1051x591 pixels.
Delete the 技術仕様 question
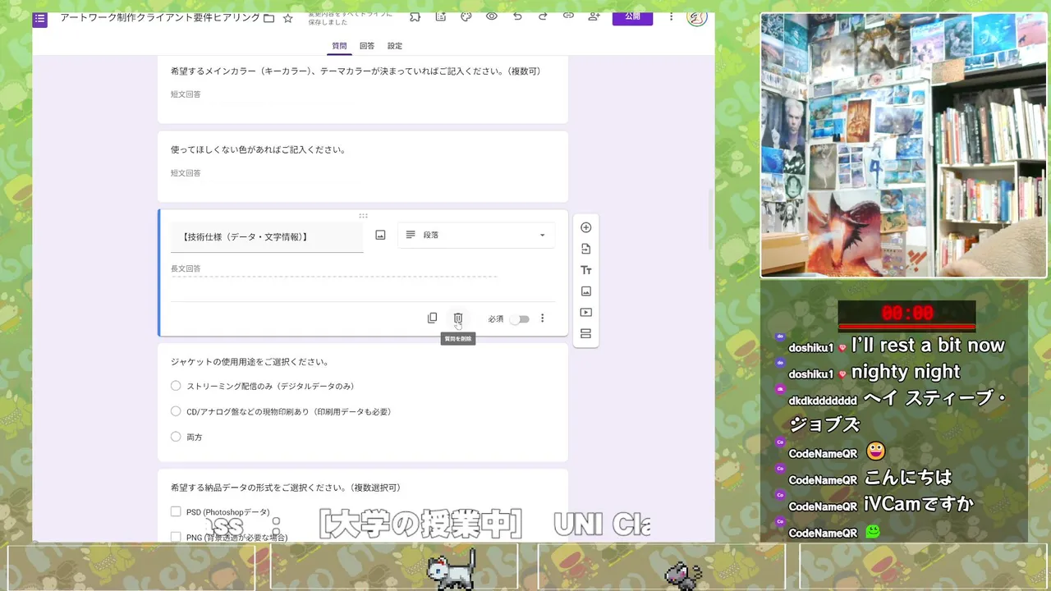(458, 318)
